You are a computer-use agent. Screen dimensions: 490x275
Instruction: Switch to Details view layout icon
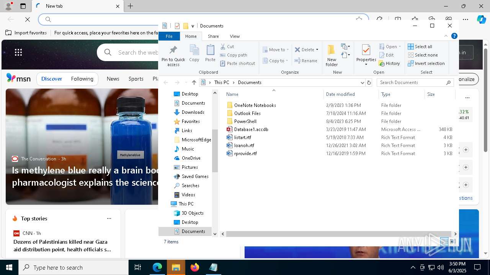[444, 241]
